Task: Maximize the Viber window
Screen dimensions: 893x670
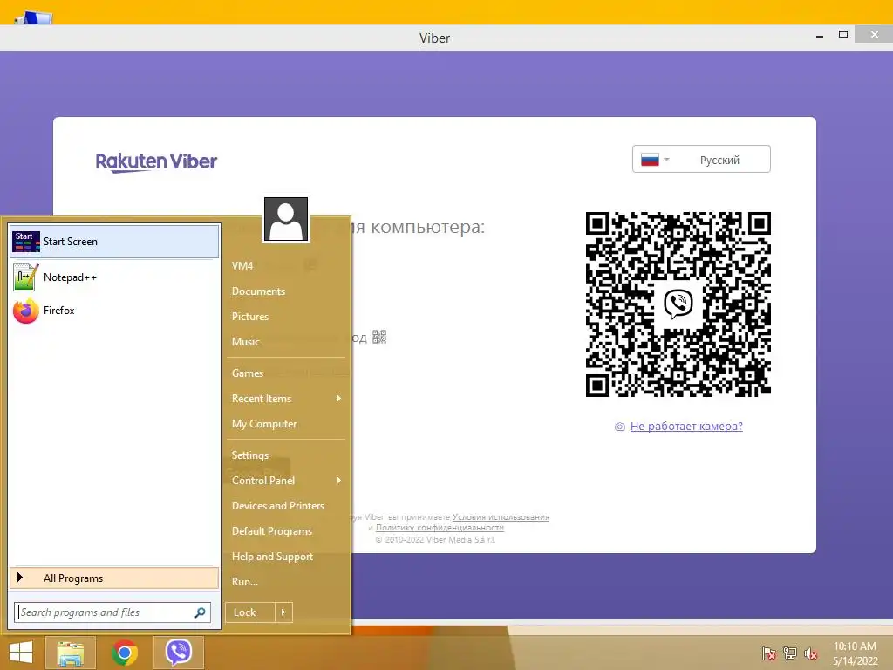Action: pos(843,35)
